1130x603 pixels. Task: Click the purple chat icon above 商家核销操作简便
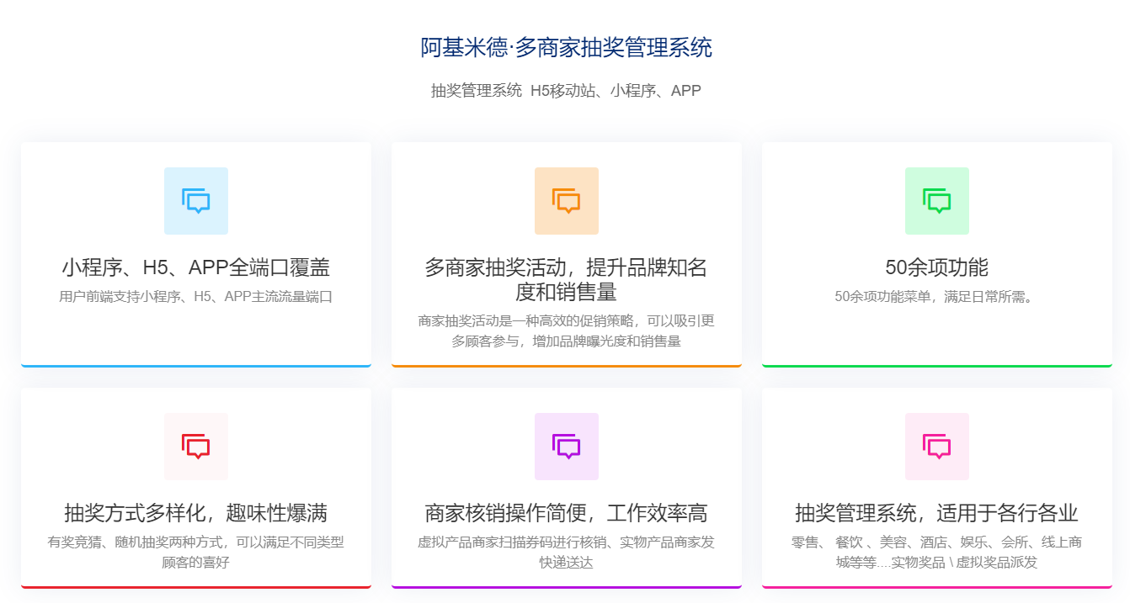coord(567,447)
